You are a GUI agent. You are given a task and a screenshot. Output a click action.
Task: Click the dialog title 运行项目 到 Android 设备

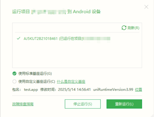point(57,12)
